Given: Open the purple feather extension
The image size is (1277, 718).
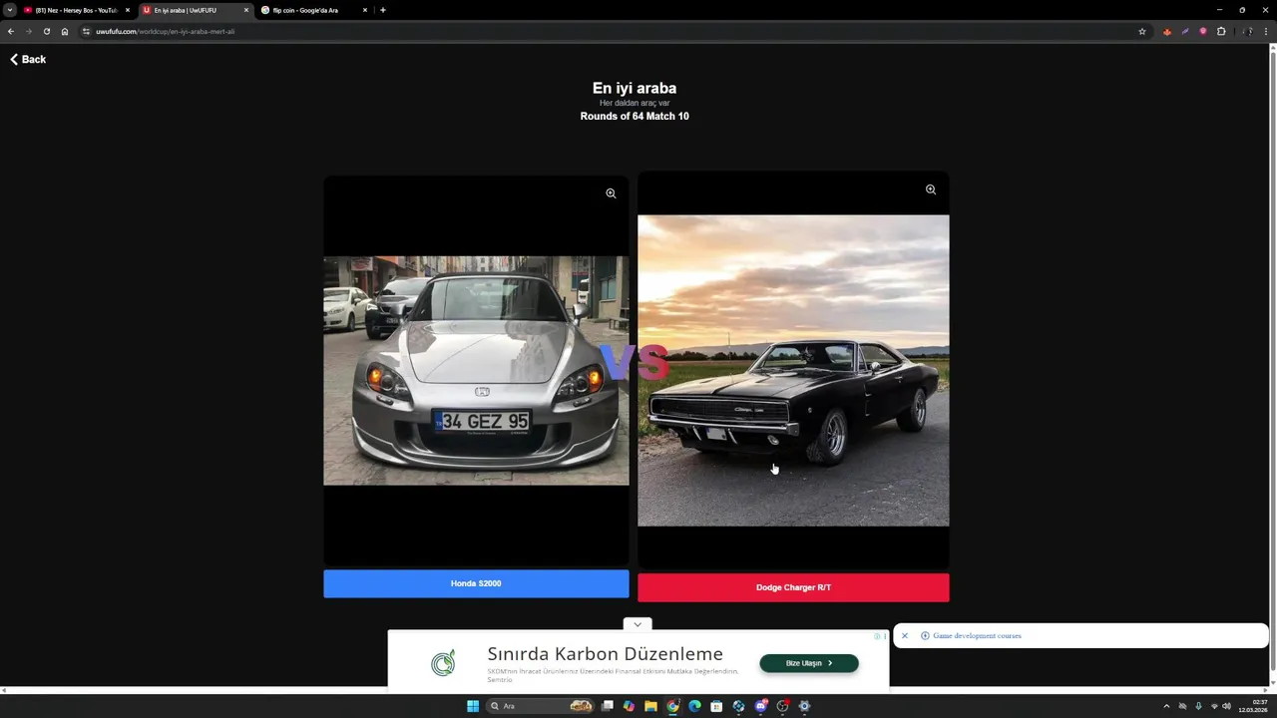Looking at the screenshot, I should [1185, 31].
